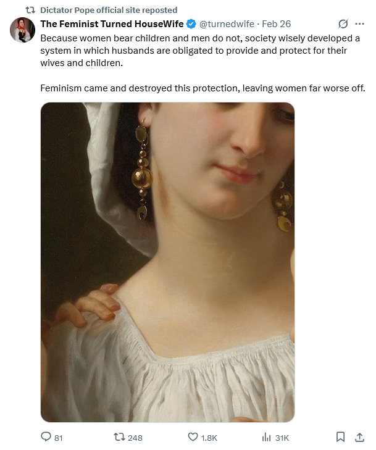
Task: Bookmark this post
Action: [340, 437]
